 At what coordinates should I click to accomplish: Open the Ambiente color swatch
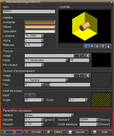(40, 22)
